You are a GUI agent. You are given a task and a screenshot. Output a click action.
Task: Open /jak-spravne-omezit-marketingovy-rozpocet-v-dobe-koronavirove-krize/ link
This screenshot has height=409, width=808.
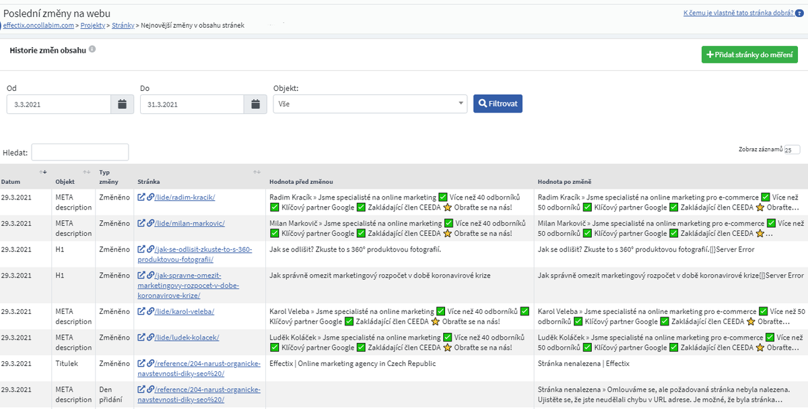click(x=189, y=285)
